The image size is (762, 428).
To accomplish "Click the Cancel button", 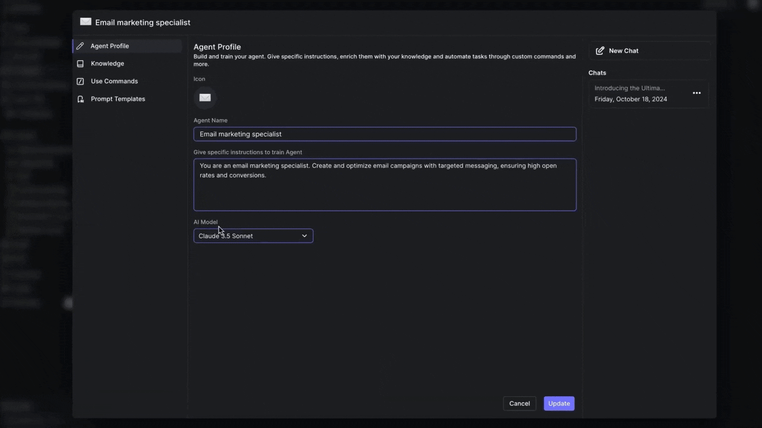I will pyautogui.click(x=519, y=403).
